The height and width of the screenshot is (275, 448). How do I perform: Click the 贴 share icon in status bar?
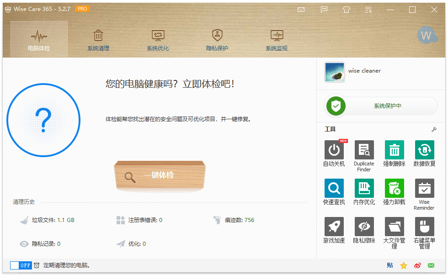389,265
